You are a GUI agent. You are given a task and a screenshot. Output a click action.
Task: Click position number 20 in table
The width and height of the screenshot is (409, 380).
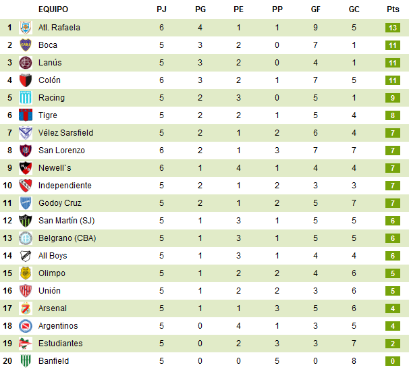tap(9, 361)
